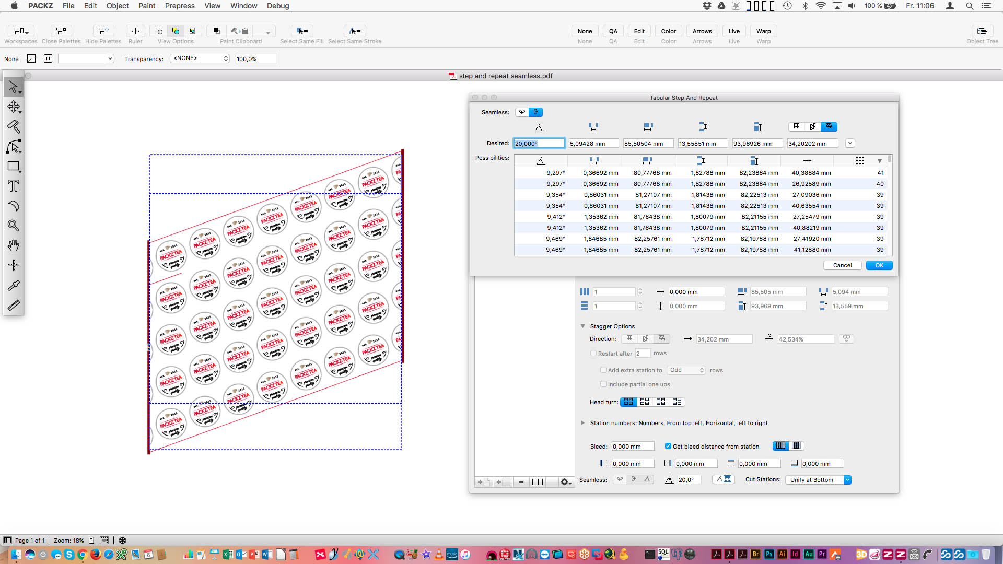Enable Add extra station to checkbox
This screenshot has height=564, width=1003.
603,370
